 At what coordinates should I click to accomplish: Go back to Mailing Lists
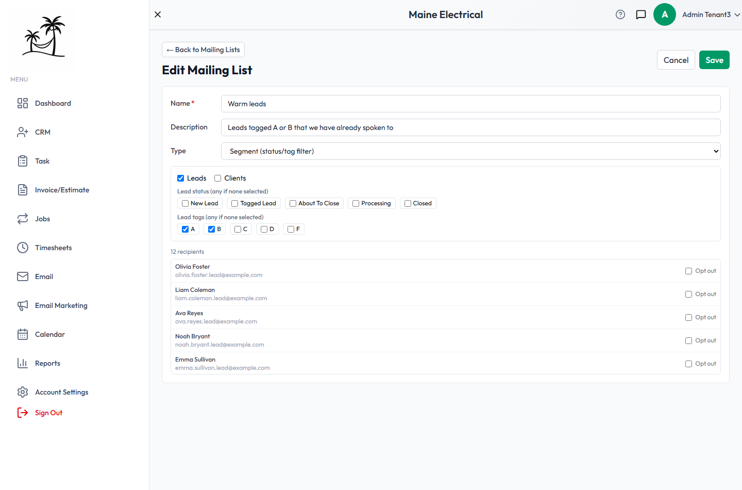(x=203, y=50)
